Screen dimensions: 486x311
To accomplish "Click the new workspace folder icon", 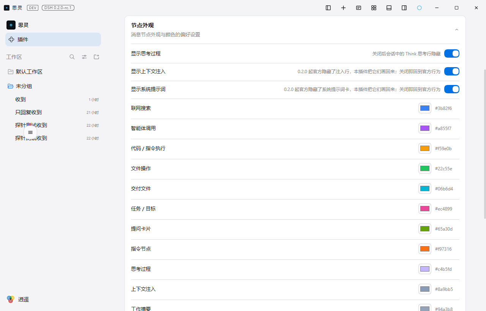I will click(x=96, y=57).
